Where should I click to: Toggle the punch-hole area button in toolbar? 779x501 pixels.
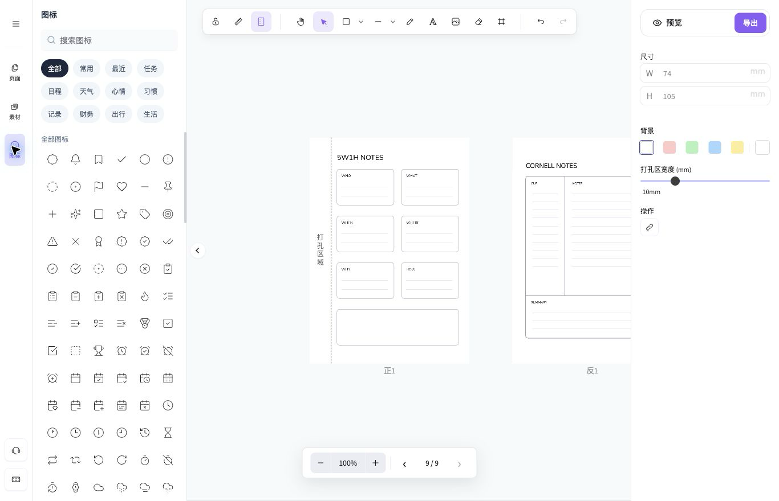[261, 22]
